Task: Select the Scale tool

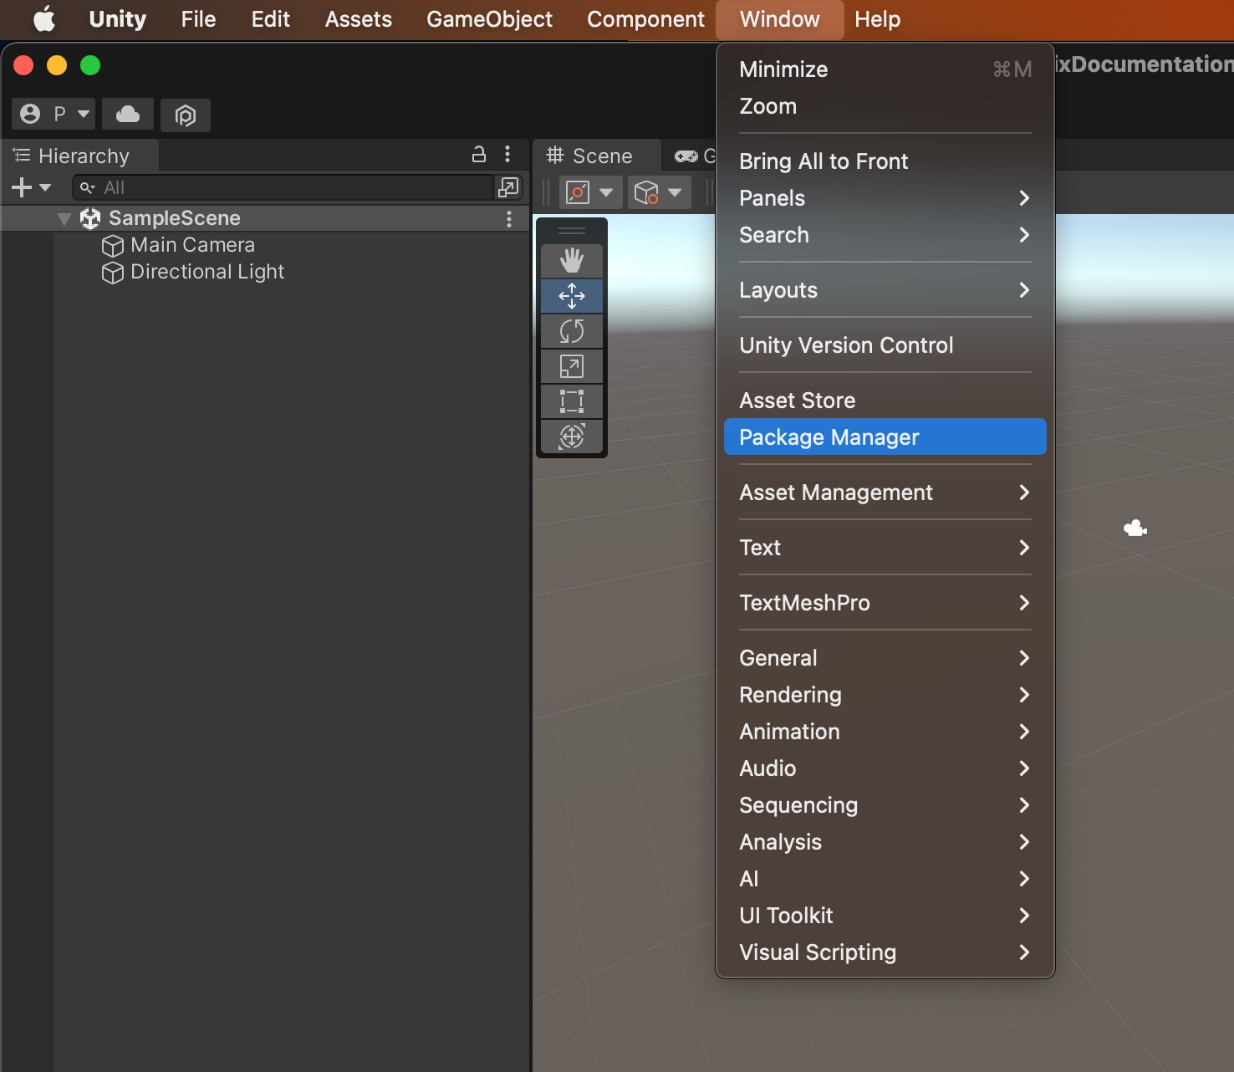Action: (x=572, y=366)
